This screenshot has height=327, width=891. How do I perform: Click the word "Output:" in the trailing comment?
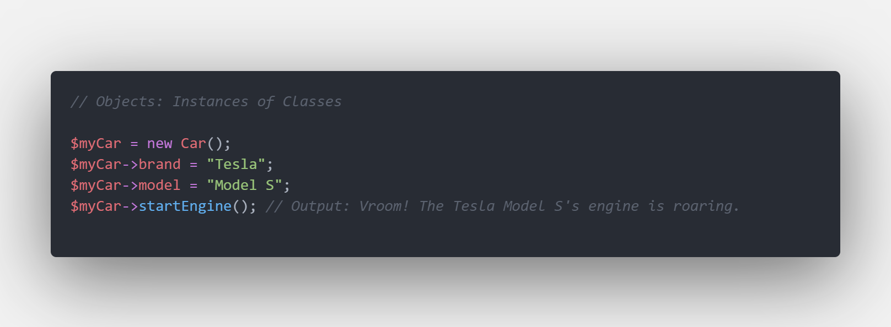pos(320,206)
